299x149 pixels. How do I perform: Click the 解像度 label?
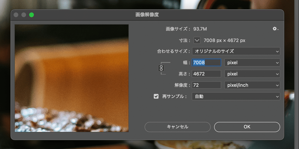click(x=182, y=85)
